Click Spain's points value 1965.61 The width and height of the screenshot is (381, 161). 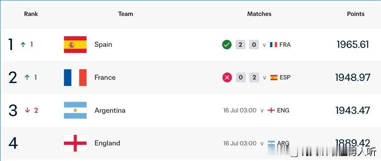[353, 45]
